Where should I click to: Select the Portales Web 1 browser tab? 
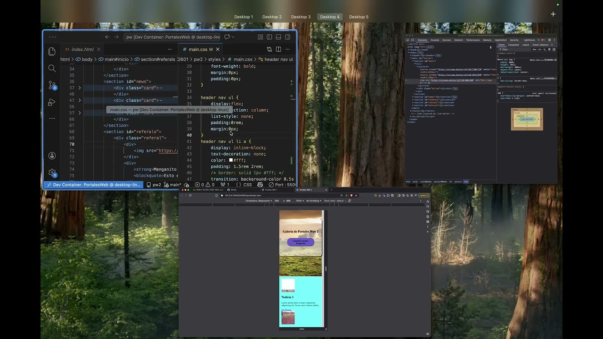pos(271,190)
